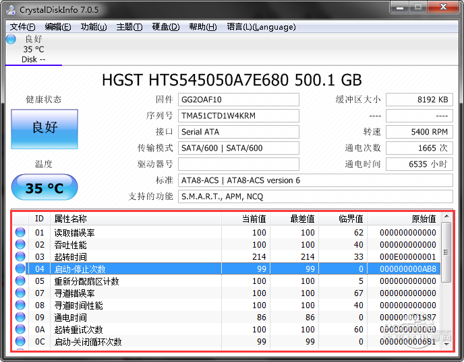Select the 寻道错误率 row
Viewport: 464px width, 362px height.
[x=227, y=293]
